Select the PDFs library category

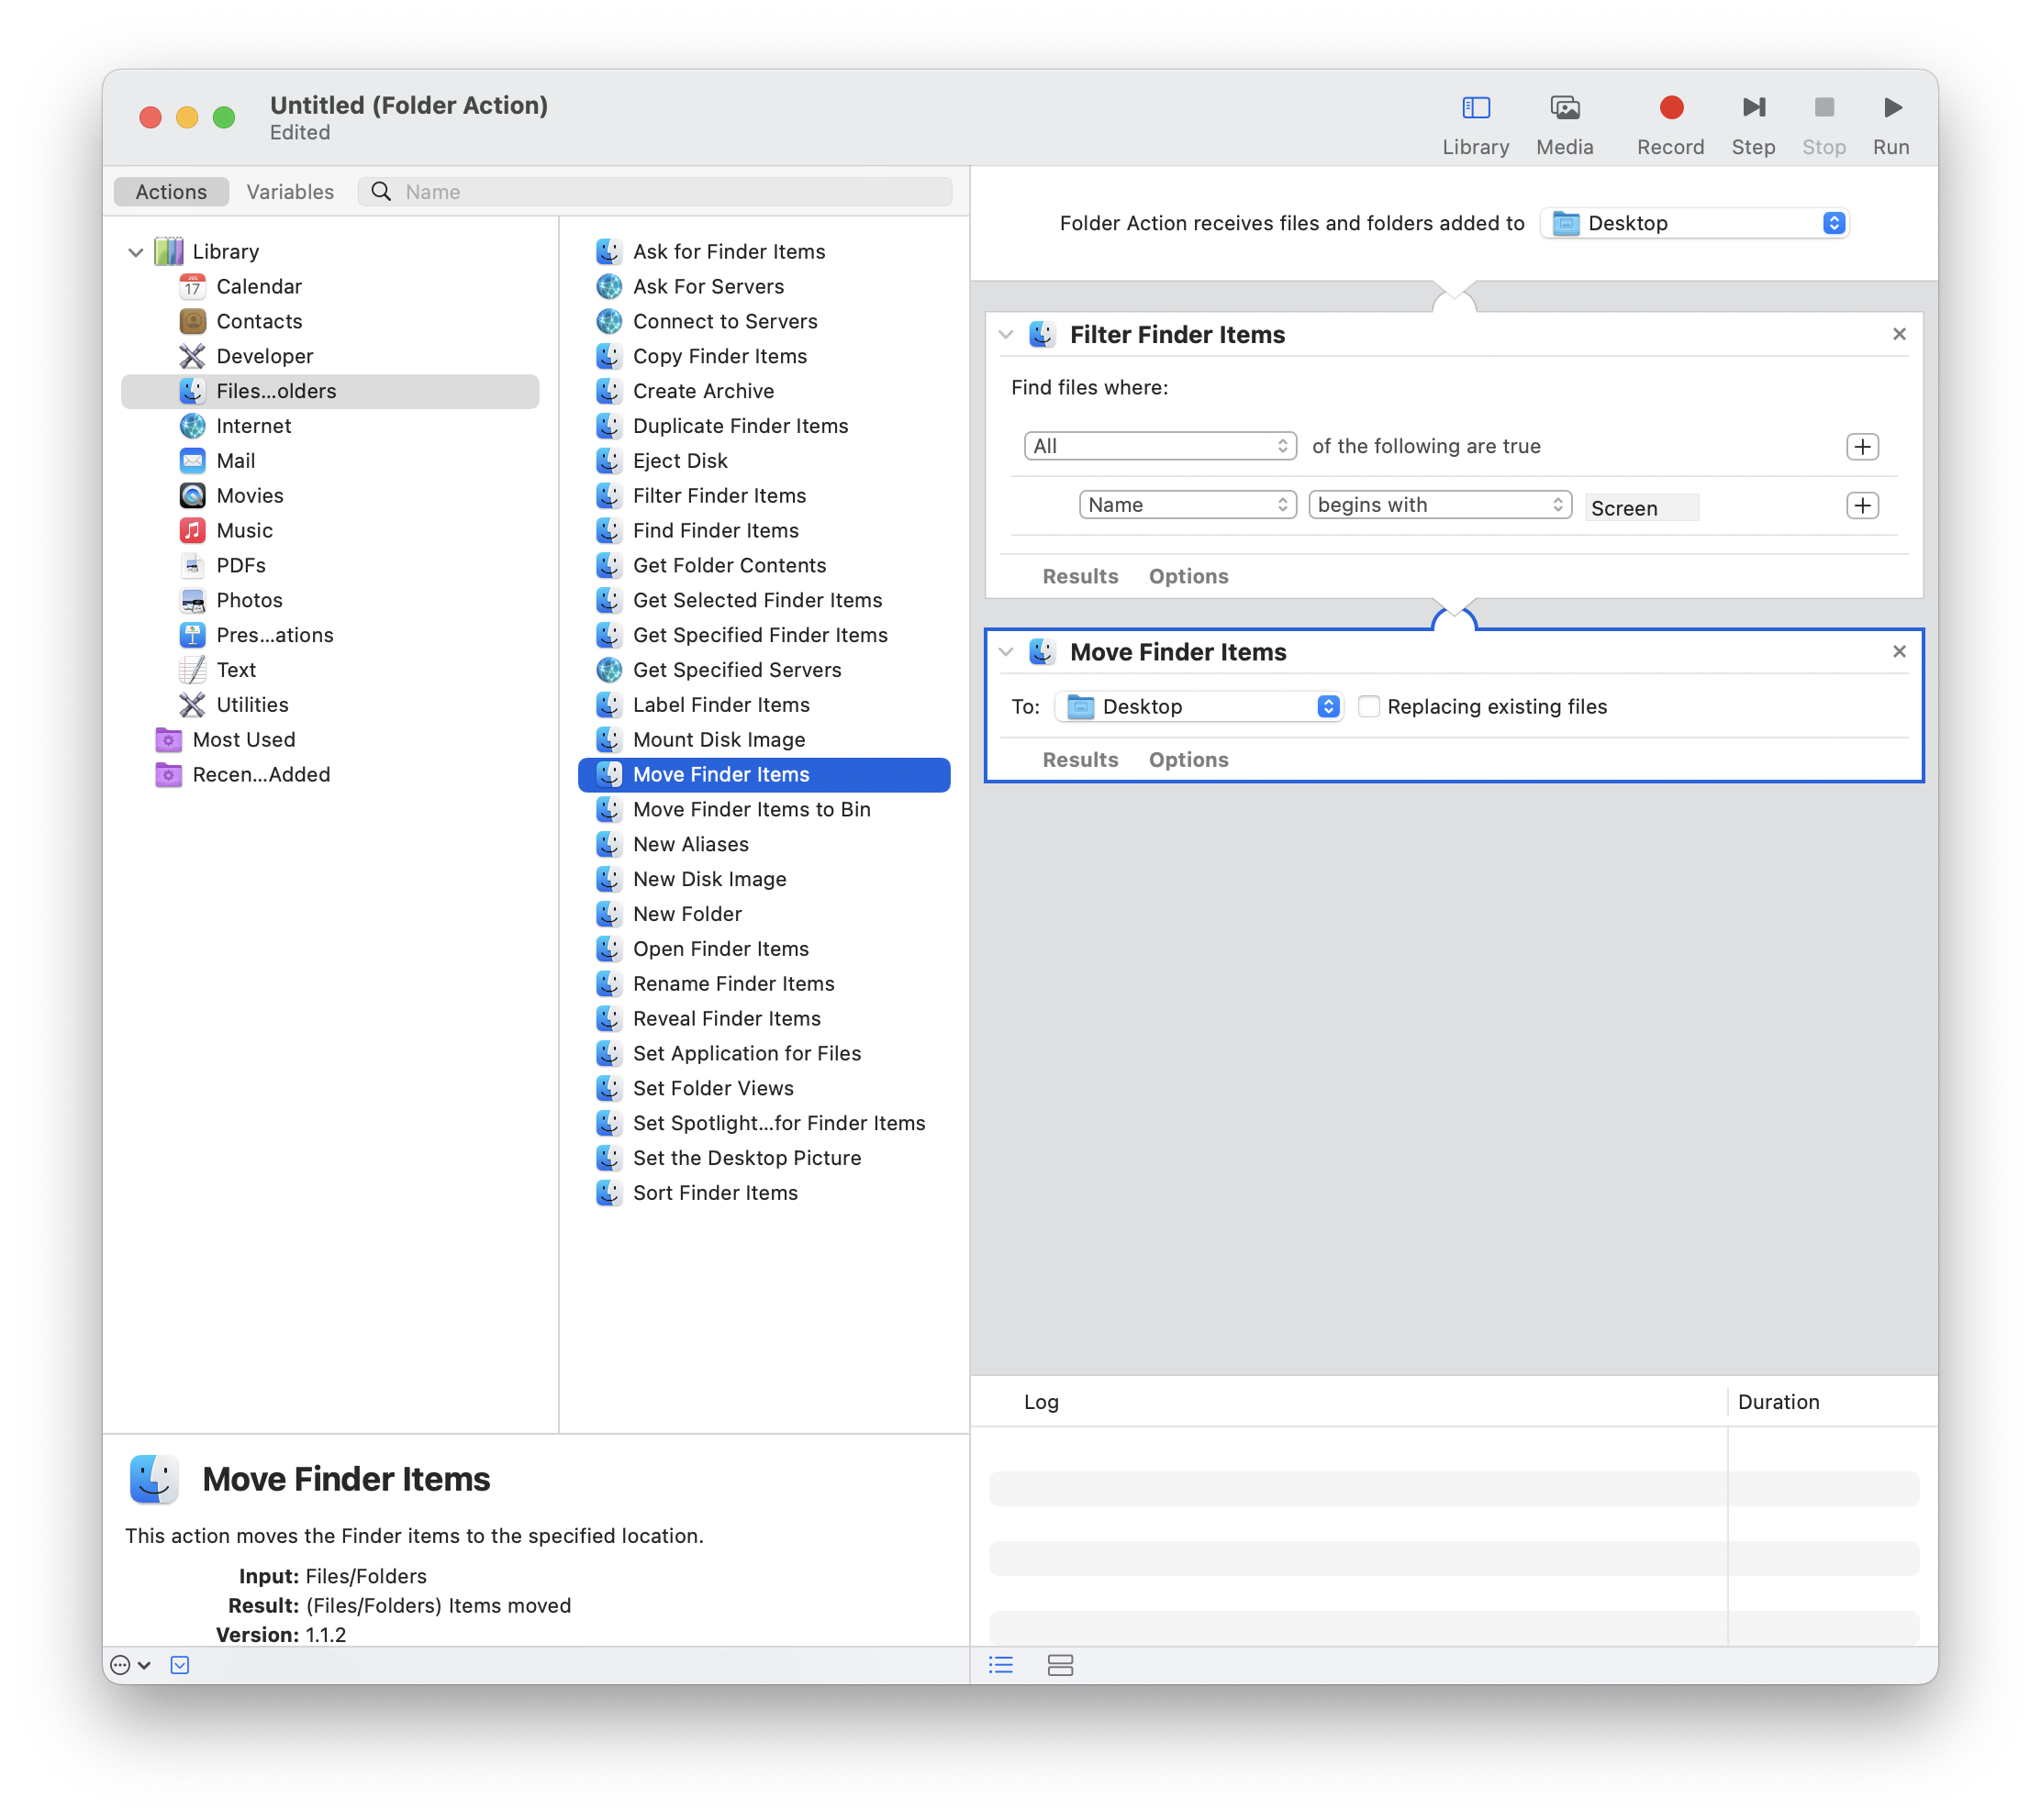click(x=240, y=566)
